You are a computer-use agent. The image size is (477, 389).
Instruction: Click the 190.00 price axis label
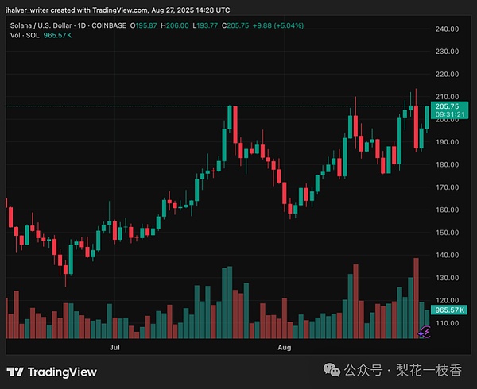tap(447, 142)
